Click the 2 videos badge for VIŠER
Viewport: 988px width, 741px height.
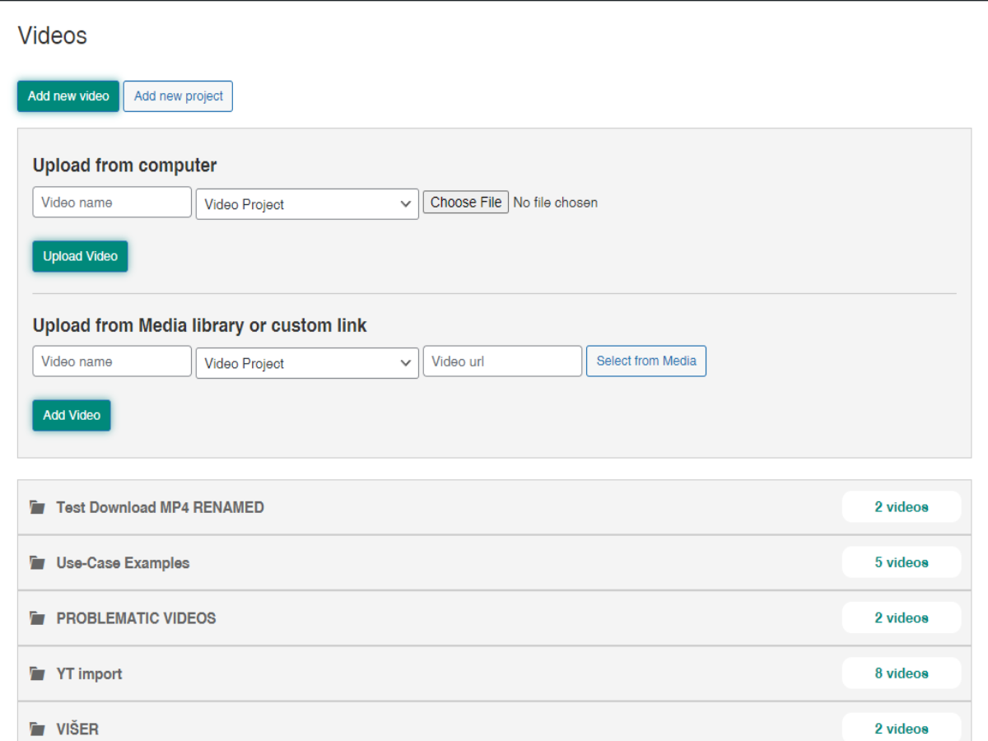902,727
